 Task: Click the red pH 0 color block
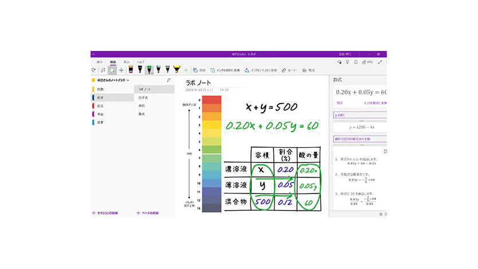[211, 100]
